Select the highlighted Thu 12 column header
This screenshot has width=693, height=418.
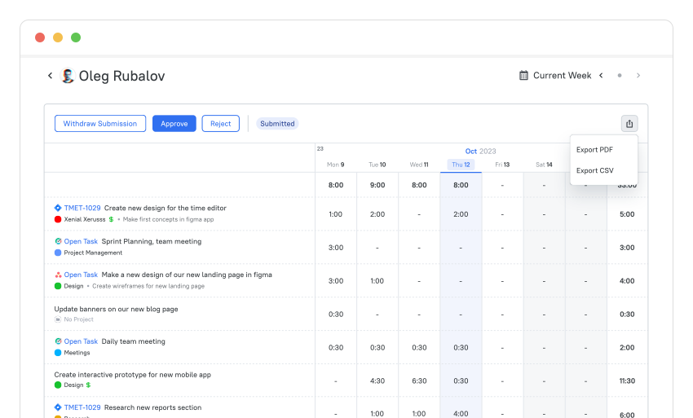tap(461, 165)
